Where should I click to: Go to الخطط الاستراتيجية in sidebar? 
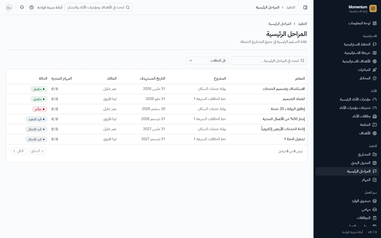pos(347,44)
